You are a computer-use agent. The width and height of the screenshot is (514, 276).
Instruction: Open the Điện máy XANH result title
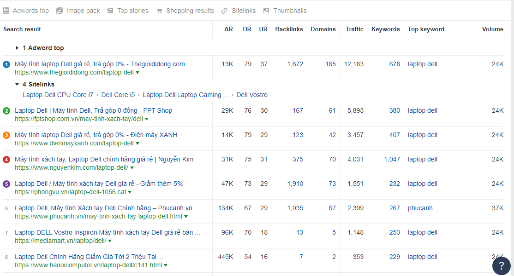(x=96, y=135)
